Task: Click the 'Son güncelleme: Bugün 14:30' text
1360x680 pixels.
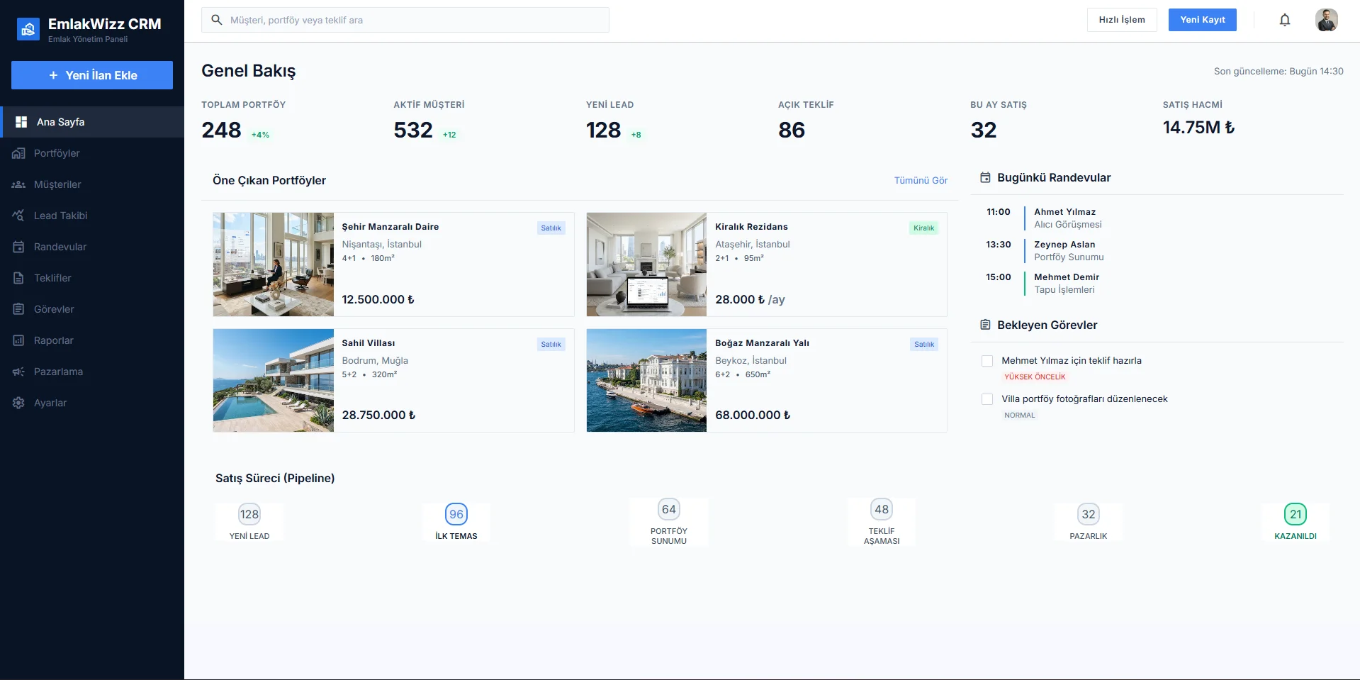Action: (x=1278, y=72)
